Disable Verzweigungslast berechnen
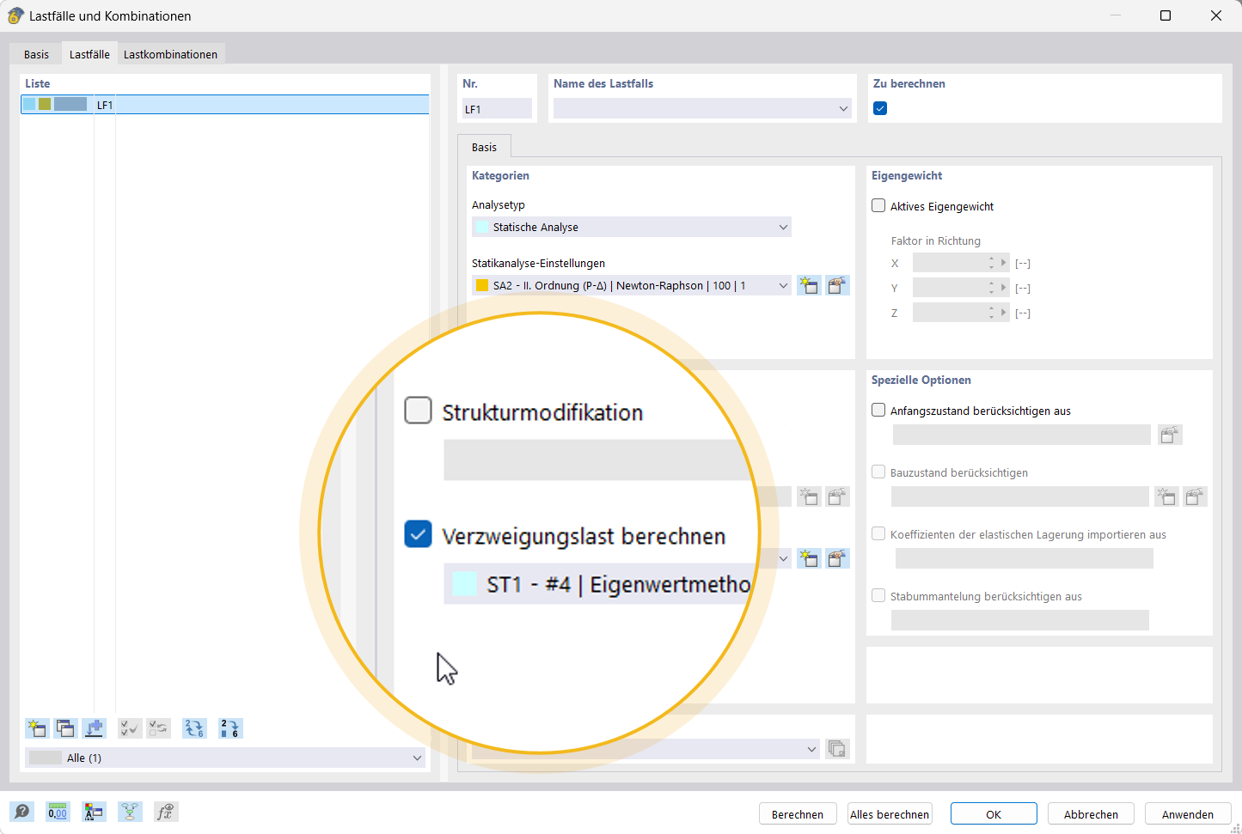 [x=418, y=533]
